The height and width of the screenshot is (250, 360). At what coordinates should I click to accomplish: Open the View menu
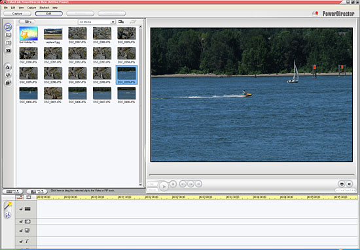[x=21, y=8]
